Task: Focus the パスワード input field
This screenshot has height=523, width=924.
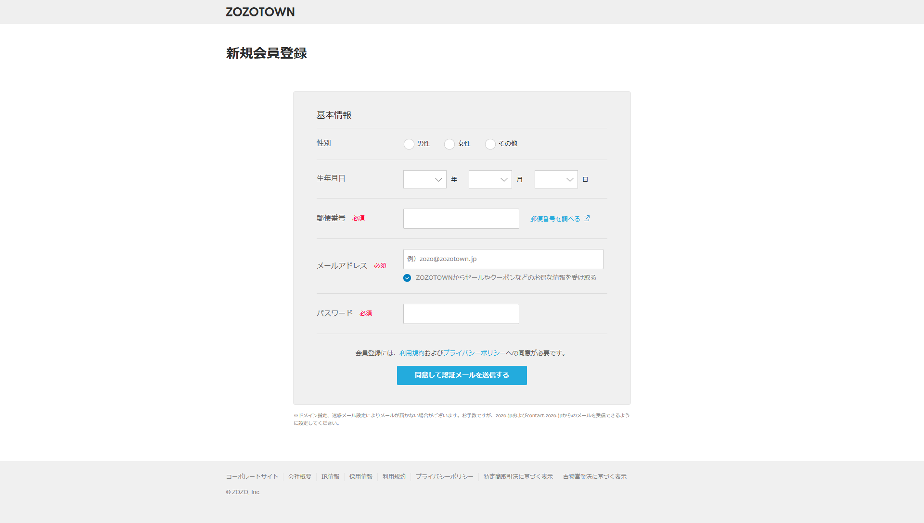Action: click(461, 314)
